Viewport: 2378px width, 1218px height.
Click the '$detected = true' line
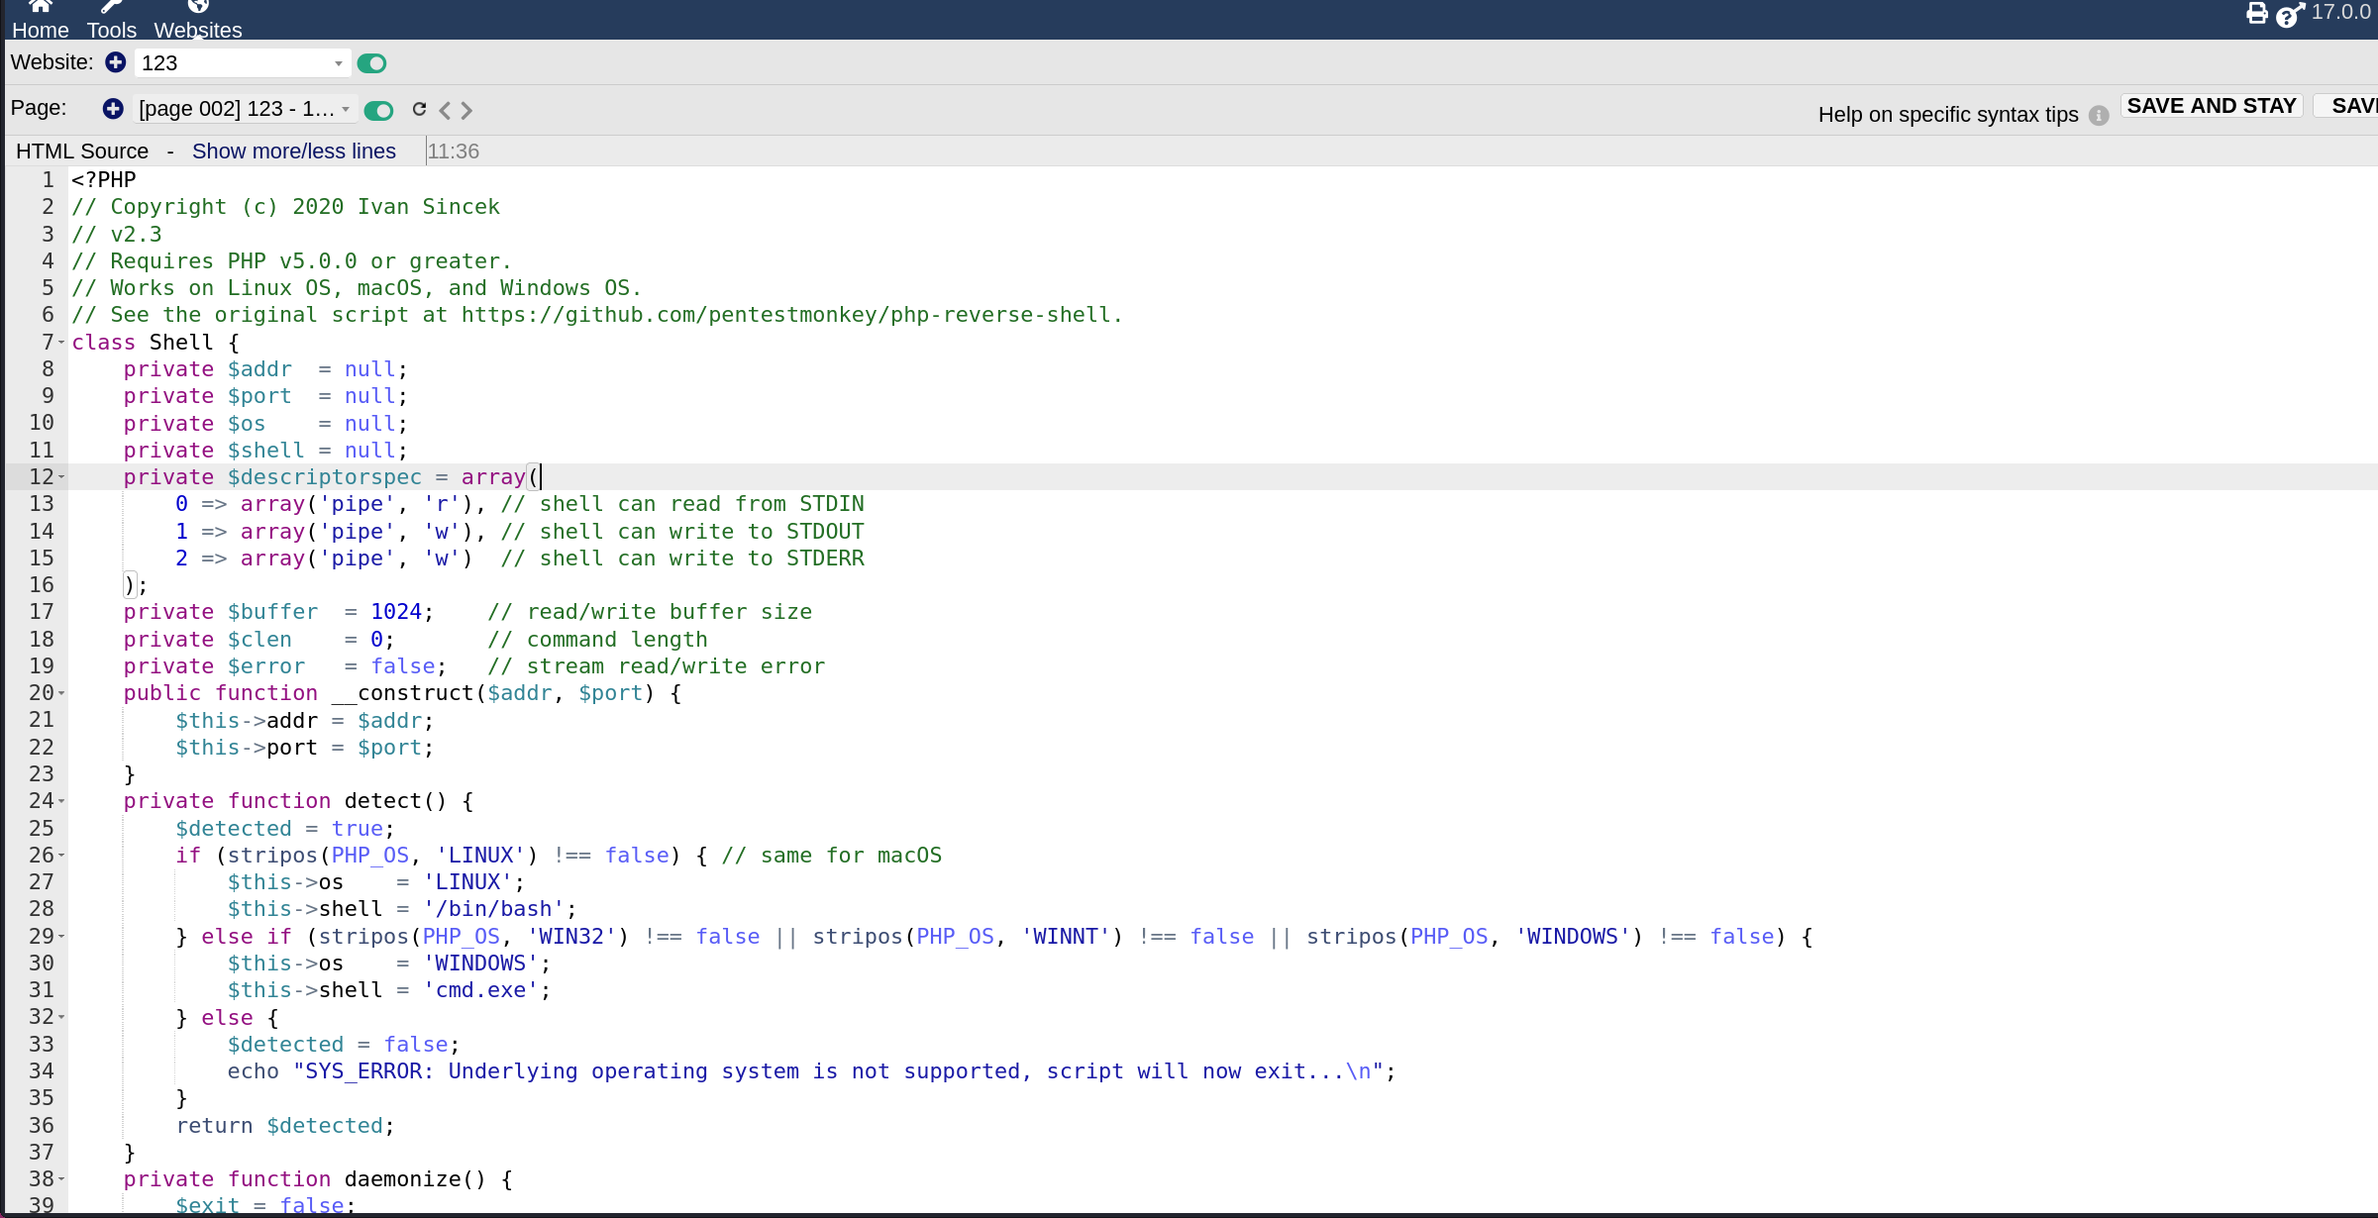[285, 829]
